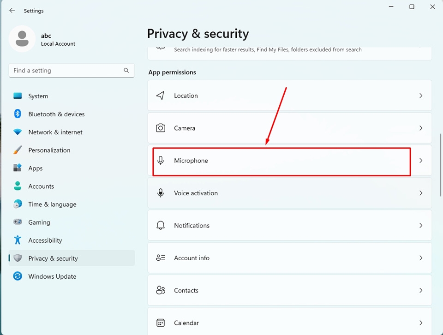The width and height of the screenshot is (443, 335).
Task: Click the Apps icon in sidebar
Action: pos(18,168)
